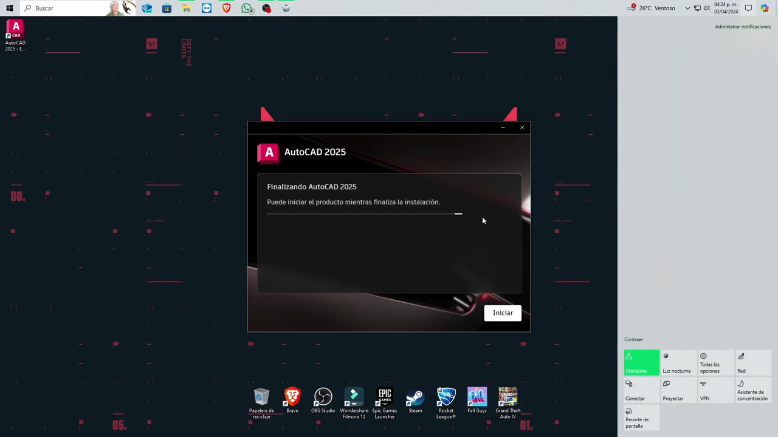Image resolution: width=778 pixels, height=437 pixels.
Task: Select the Rocket League desktop shortcut
Action: click(x=446, y=404)
